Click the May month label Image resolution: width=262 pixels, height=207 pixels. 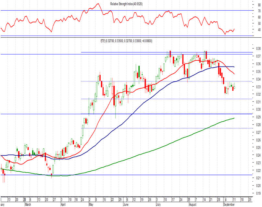pyautogui.click(x=91, y=204)
